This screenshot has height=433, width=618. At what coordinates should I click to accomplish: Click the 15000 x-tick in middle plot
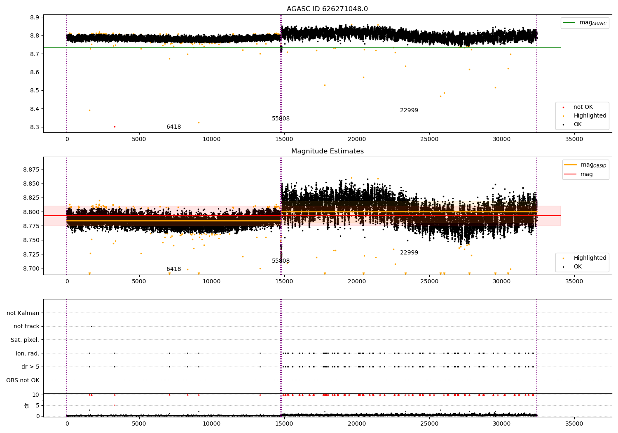(284, 282)
